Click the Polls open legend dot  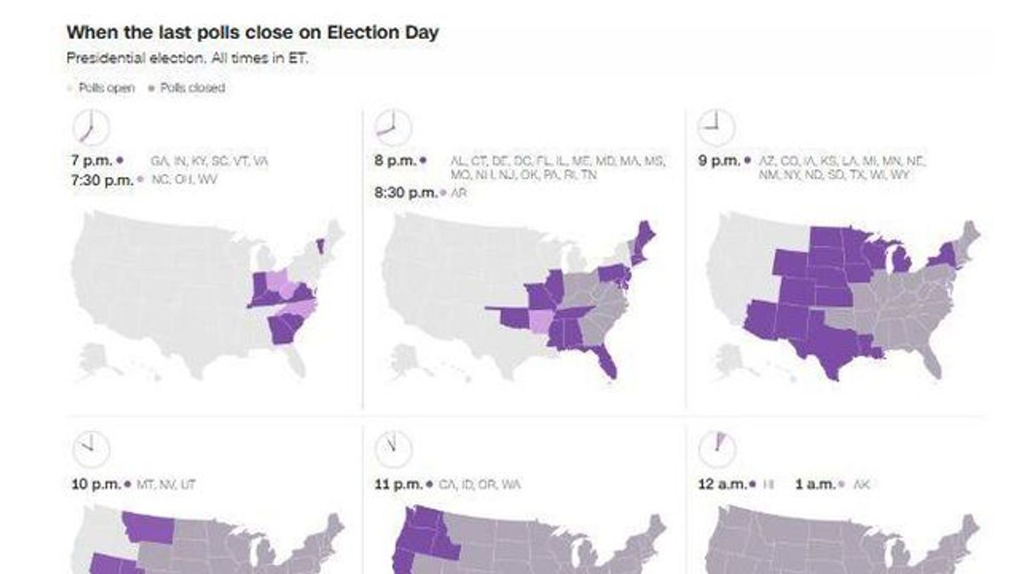(x=70, y=88)
